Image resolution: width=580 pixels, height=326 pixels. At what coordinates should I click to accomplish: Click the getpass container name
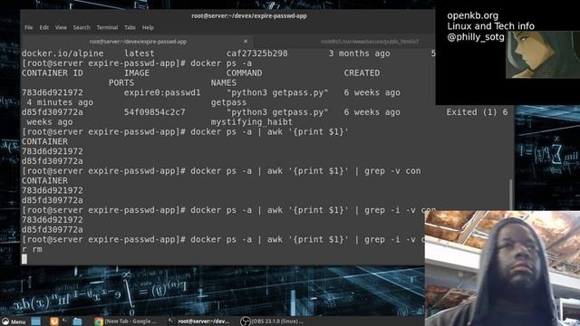tap(228, 102)
